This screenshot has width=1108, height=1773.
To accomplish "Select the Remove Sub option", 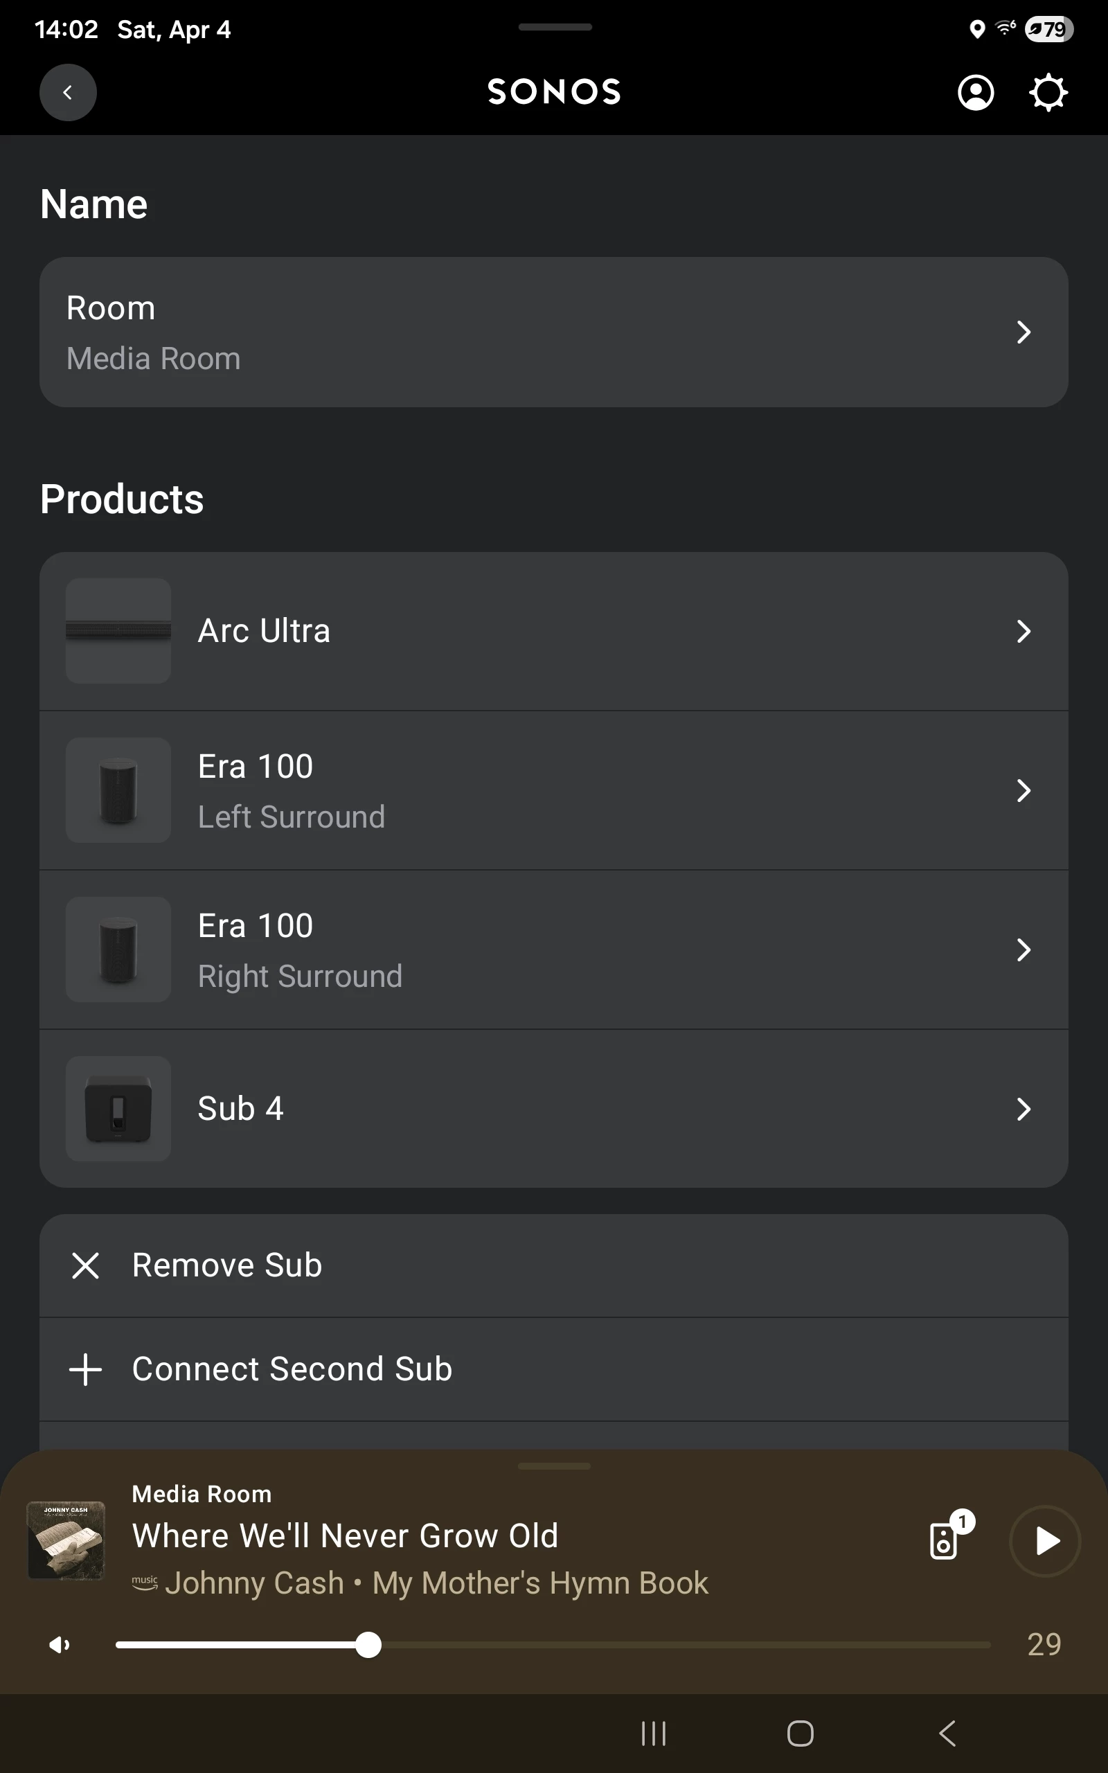I will tap(227, 1265).
